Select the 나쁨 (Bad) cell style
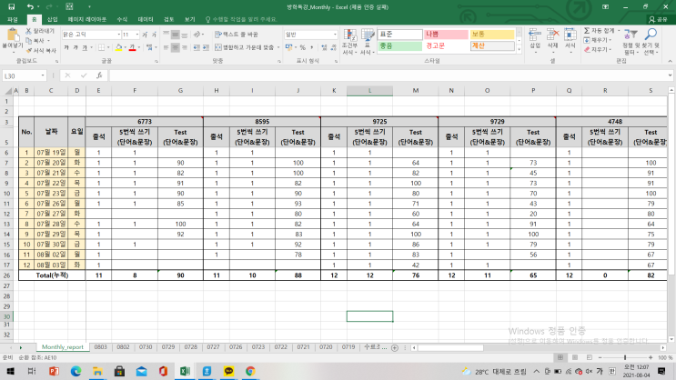 click(x=446, y=34)
